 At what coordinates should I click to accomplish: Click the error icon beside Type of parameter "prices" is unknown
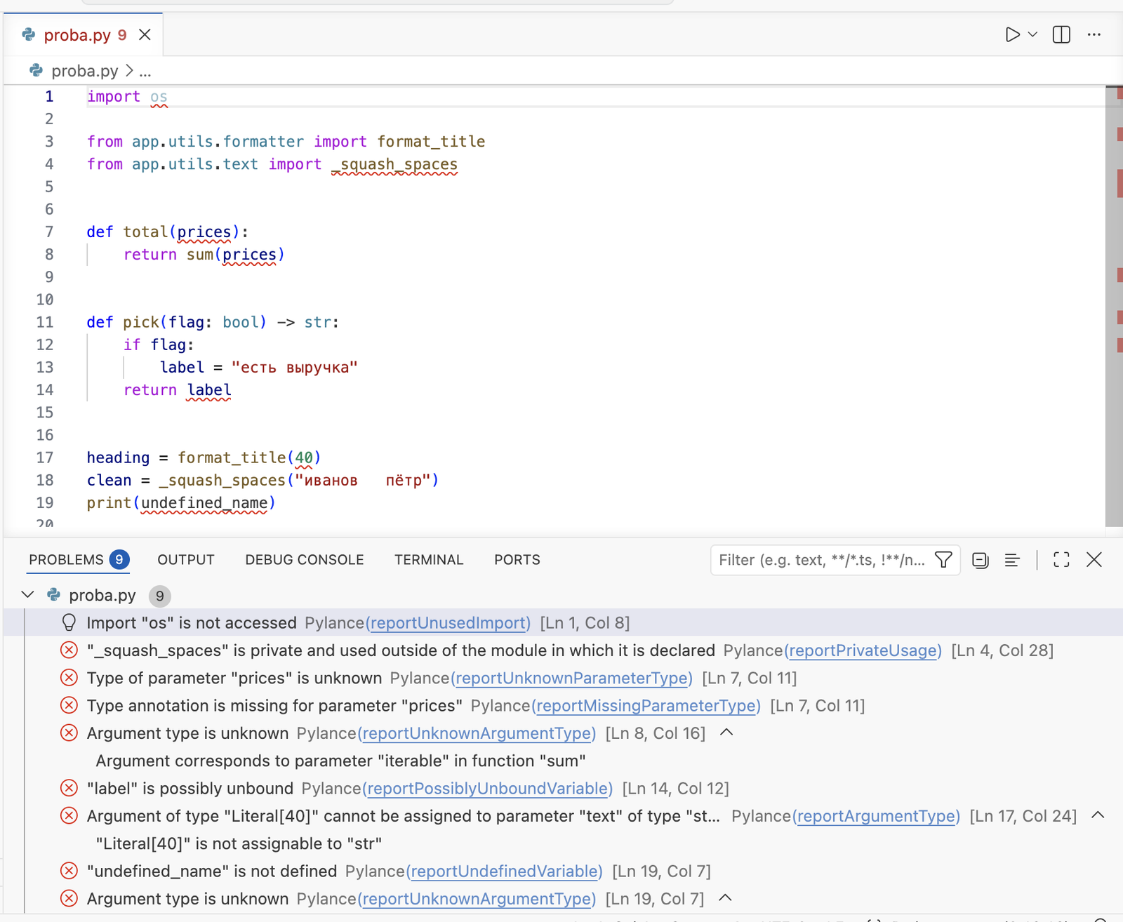pos(69,678)
